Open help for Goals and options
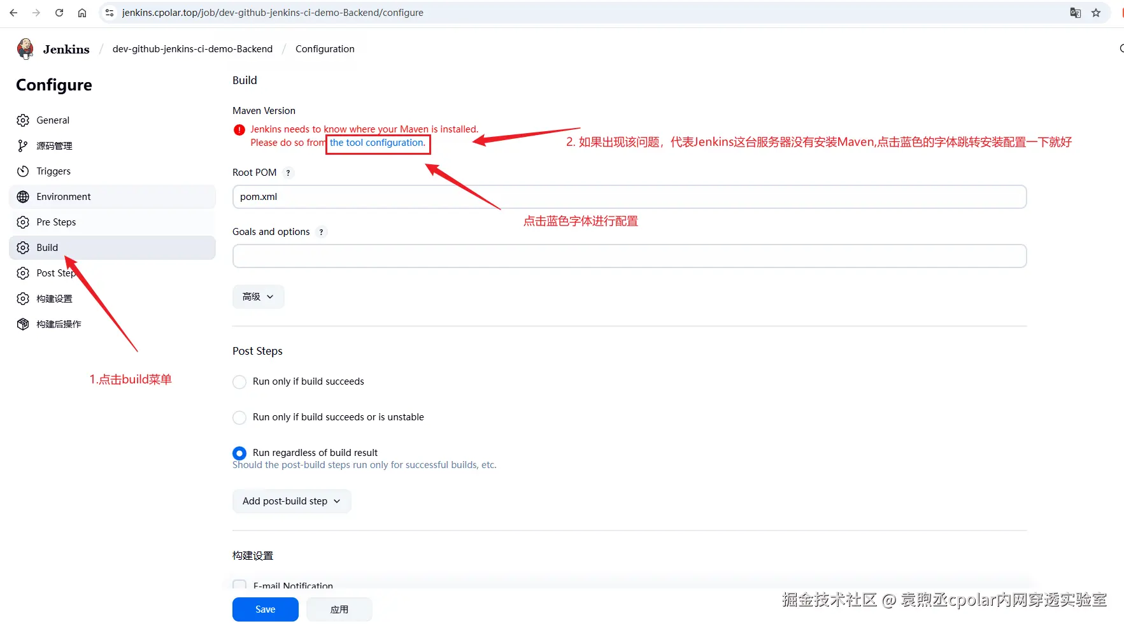 pos(321,232)
